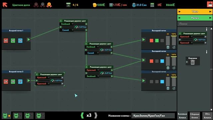
Task: Click green 20 counter in Входной поток 3
Action: [13, 81]
